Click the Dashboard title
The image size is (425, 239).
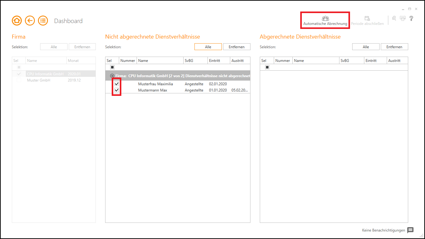click(68, 21)
